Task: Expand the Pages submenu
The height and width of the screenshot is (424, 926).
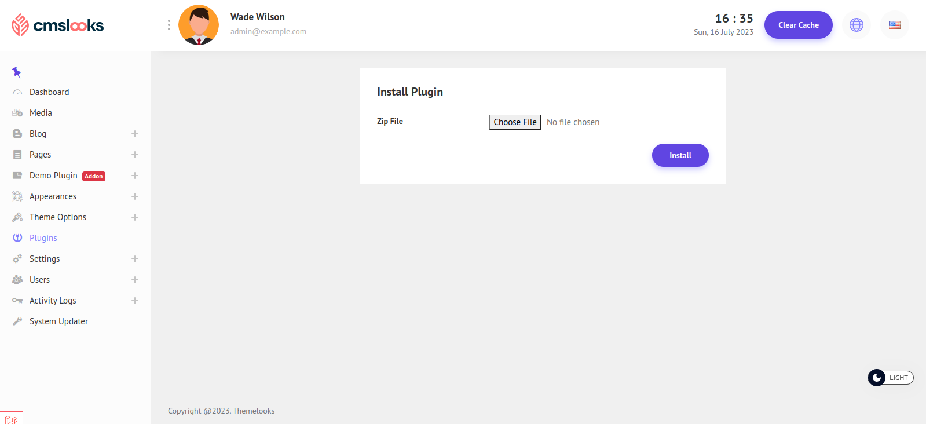Action: [135, 155]
